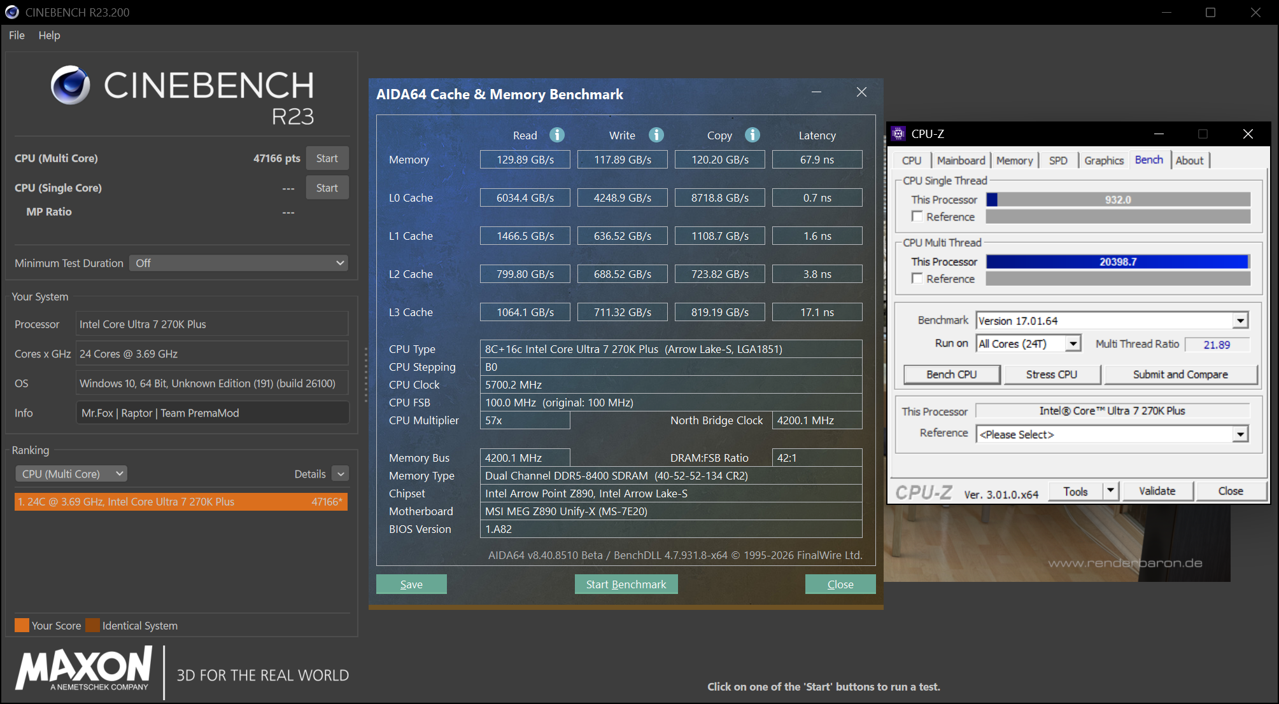Open the CPU (Multi Core) ranking dropdown
1279x704 pixels.
pos(71,474)
